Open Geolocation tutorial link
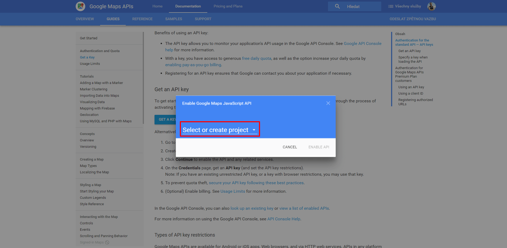Image resolution: width=507 pixels, height=248 pixels. pyautogui.click(x=89, y=115)
